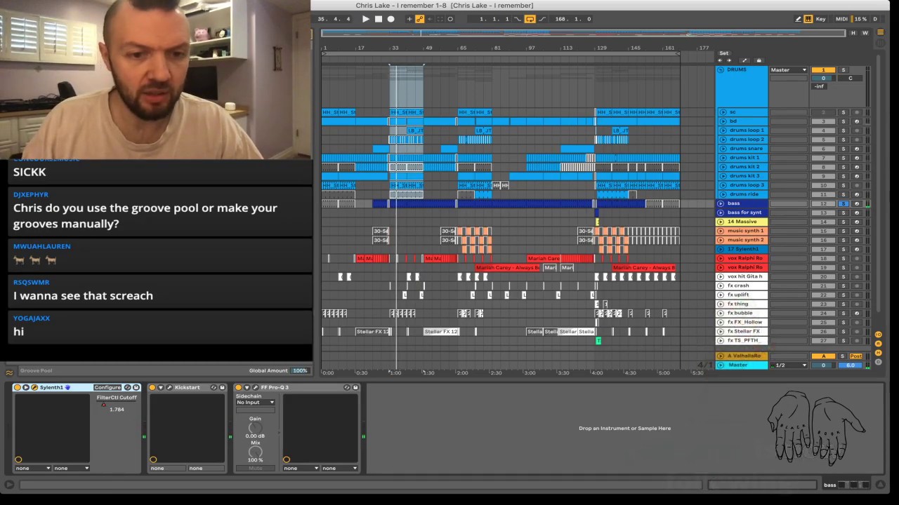The width and height of the screenshot is (899, 505).
Task: Toggle FF Pro-Q 3 device activator
Action: [x=238, y=387]
